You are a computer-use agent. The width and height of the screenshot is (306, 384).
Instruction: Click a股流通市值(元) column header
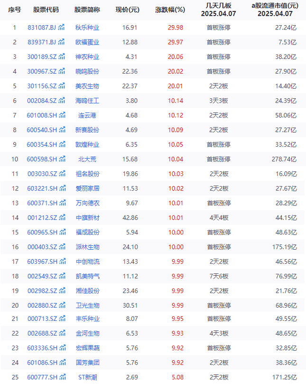275,6
